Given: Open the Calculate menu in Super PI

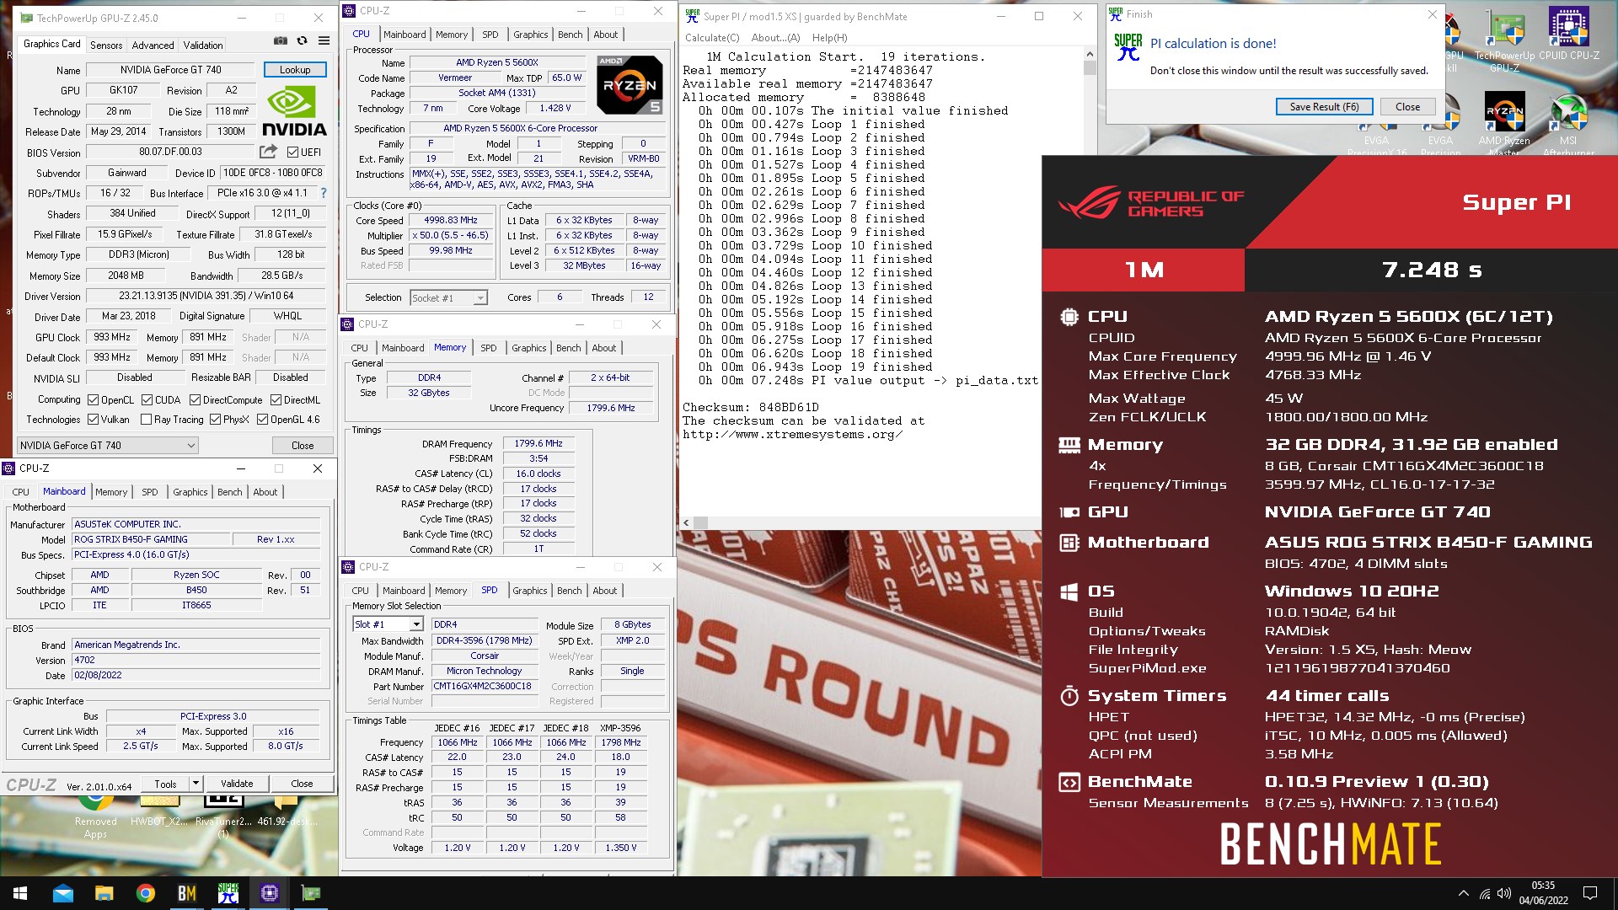Looking at the screenshot, I should pyautogui.click(x=712, y=38).
